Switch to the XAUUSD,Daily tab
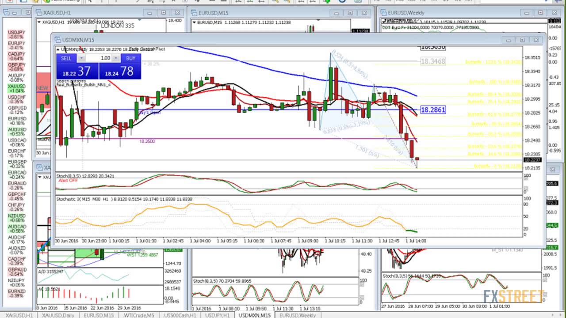The height and width of the screenshot is (318, 566). click(59, 315)
